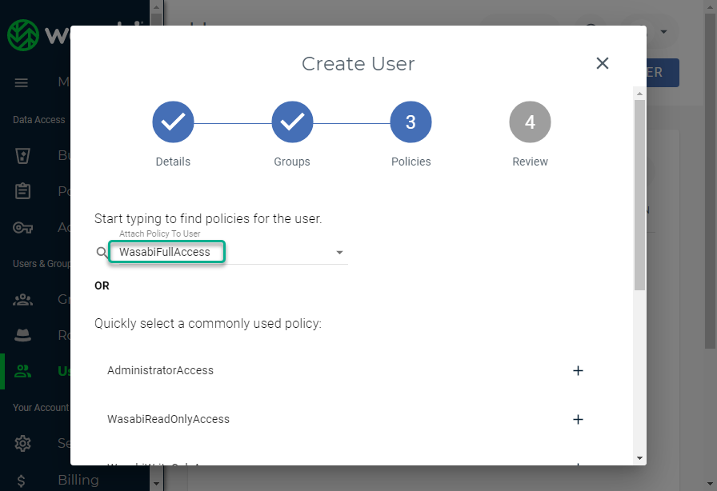Click the sidebar scrollbar down arrow

(156, 484)
